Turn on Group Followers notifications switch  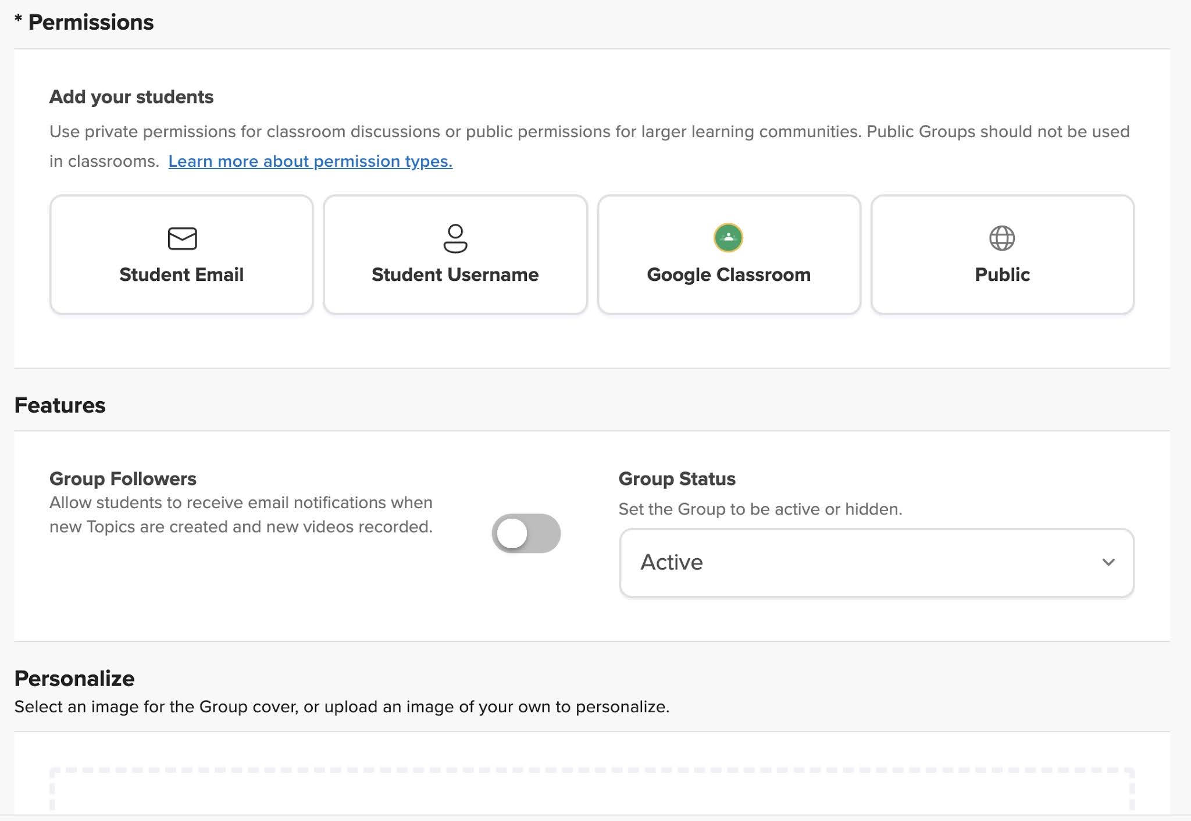point(527,533)
